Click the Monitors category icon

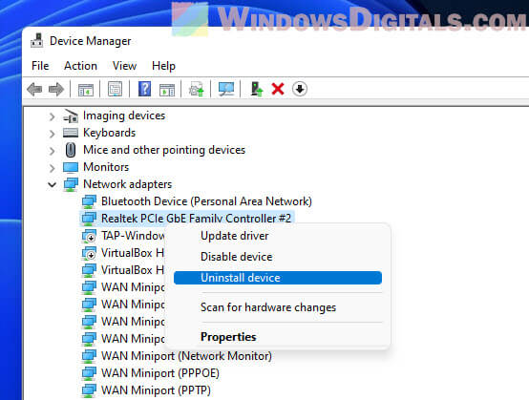click(x=71, y=167)
